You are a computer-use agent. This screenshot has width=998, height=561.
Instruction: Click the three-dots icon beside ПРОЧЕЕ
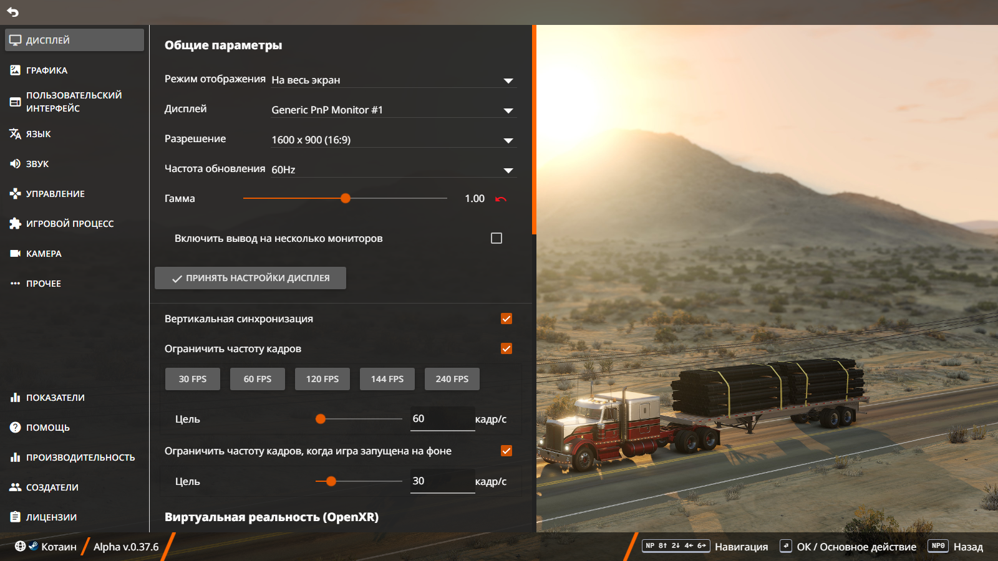point(16,283)
